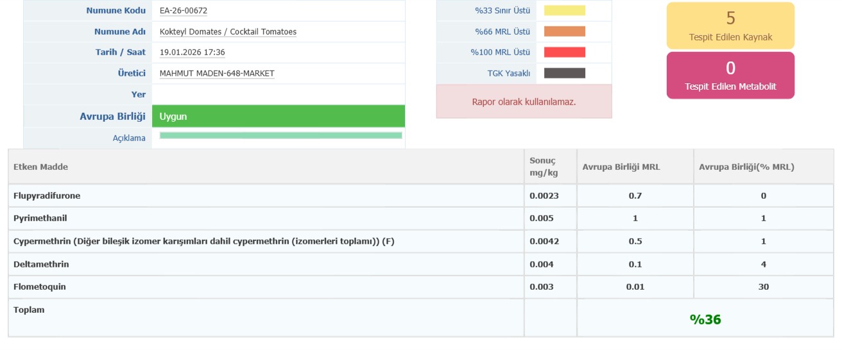Click sample code EA-26-00672

pos(184,11)
